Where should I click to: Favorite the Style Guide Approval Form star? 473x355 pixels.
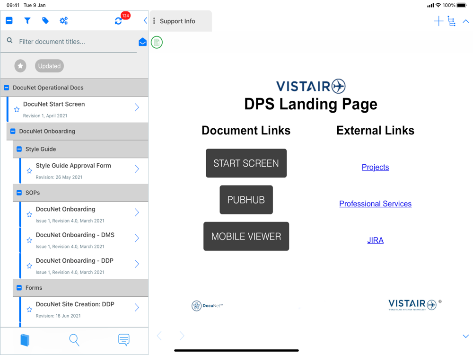(x=29, y=171)
